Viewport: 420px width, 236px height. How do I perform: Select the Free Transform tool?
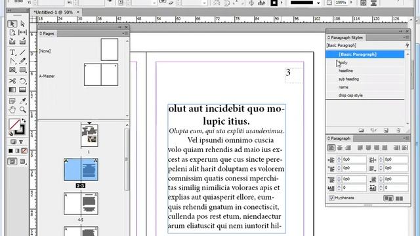click(x=22, y=81)
